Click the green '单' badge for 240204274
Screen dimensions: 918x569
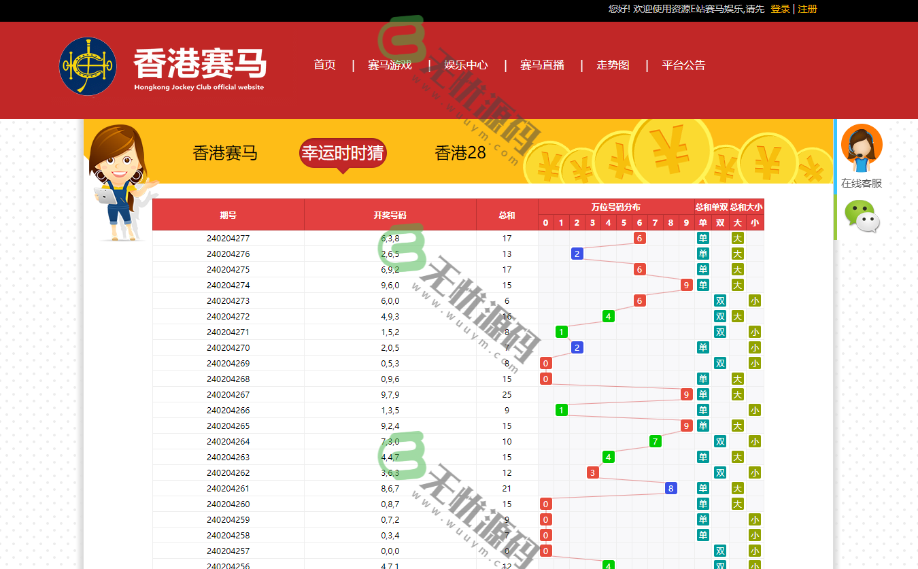[702, 285]
